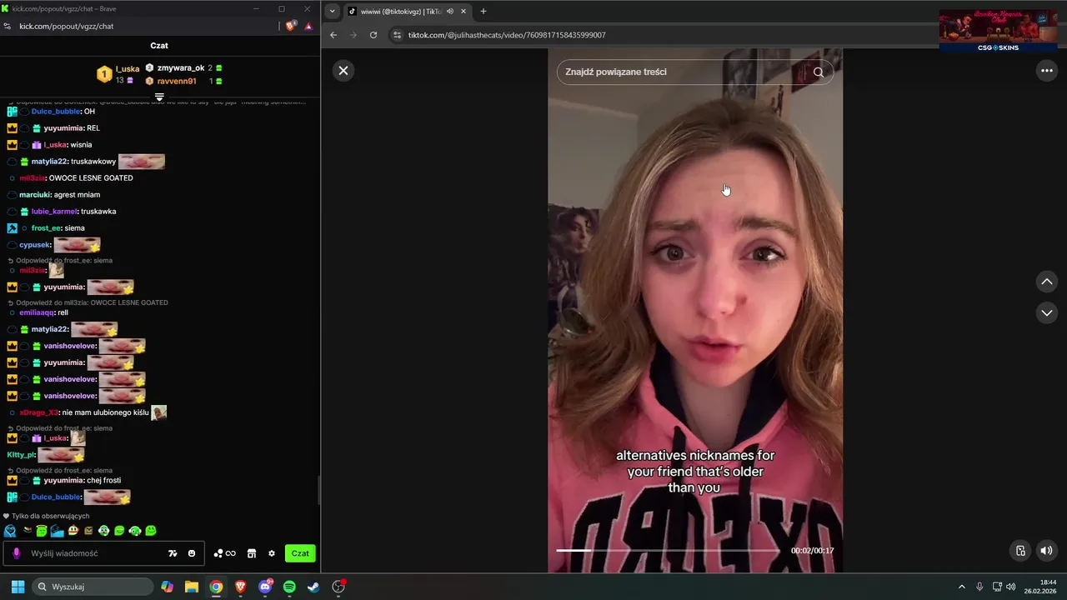Open site settings in Kick chat address bar
1067x600 pixels.
(x=8, y=26)
